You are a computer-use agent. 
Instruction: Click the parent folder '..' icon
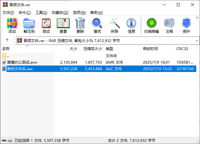tap(4, 56)
